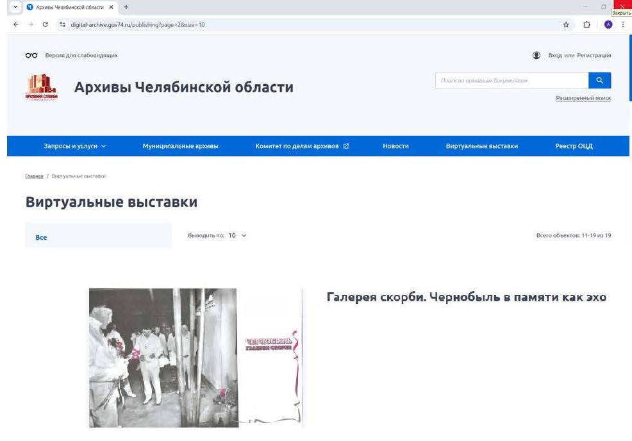Click the bookmark star in the address bar

tap(565, 24)
